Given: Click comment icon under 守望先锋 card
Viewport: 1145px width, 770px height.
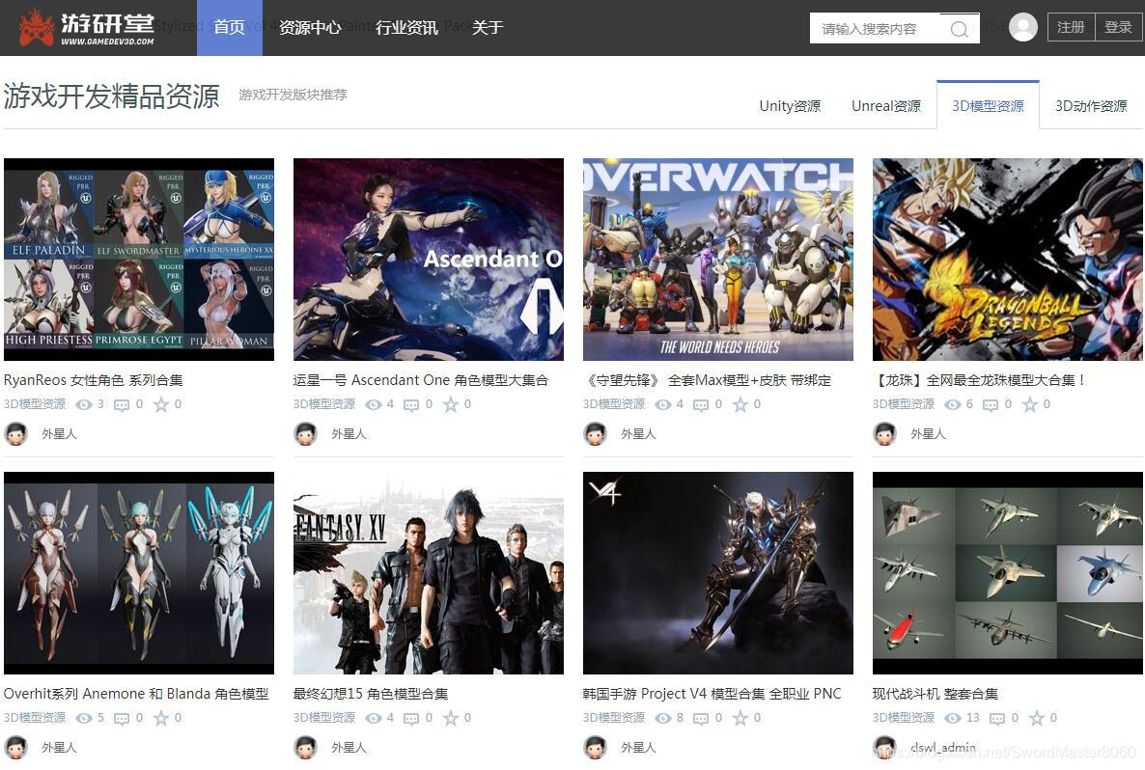Looking at the screenshot, I should coord(701,405).
